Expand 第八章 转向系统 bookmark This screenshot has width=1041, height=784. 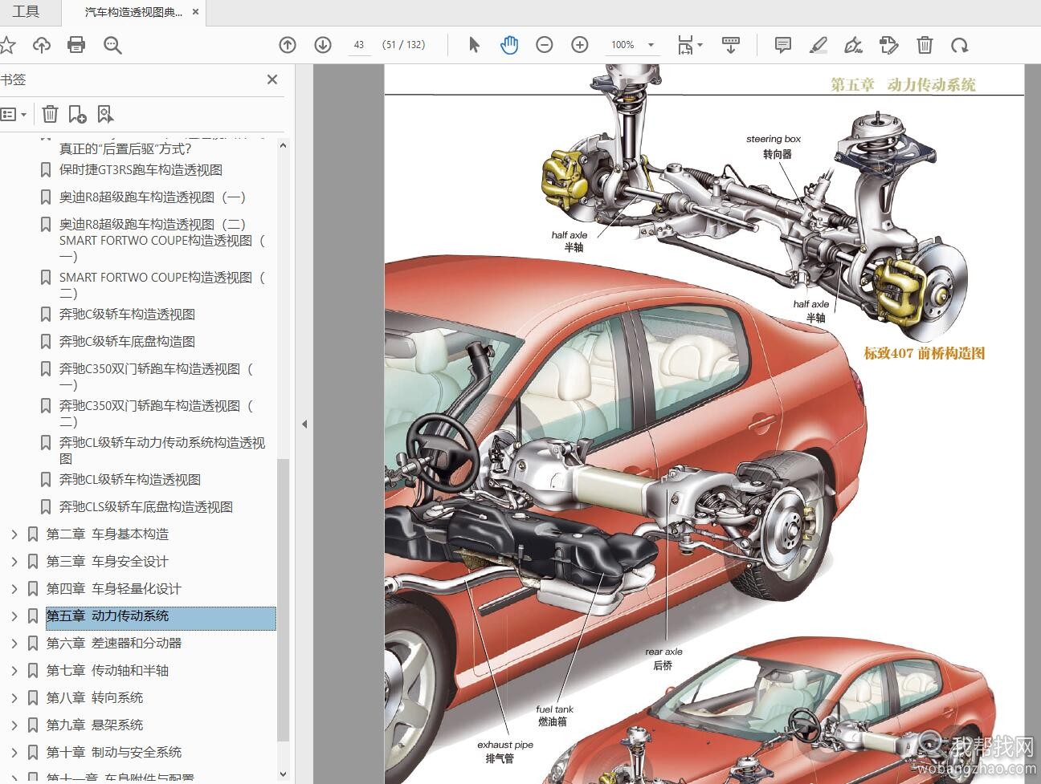[14, 698]
